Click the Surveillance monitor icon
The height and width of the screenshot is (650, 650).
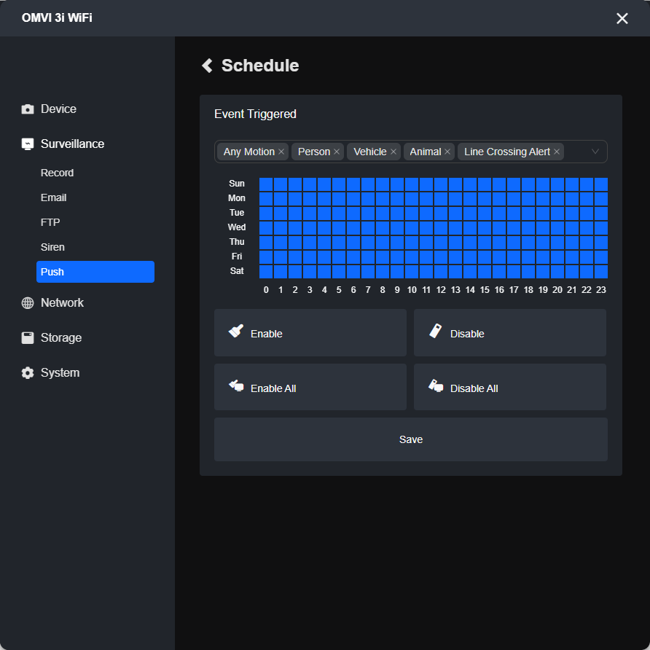(x=28, y=144)
